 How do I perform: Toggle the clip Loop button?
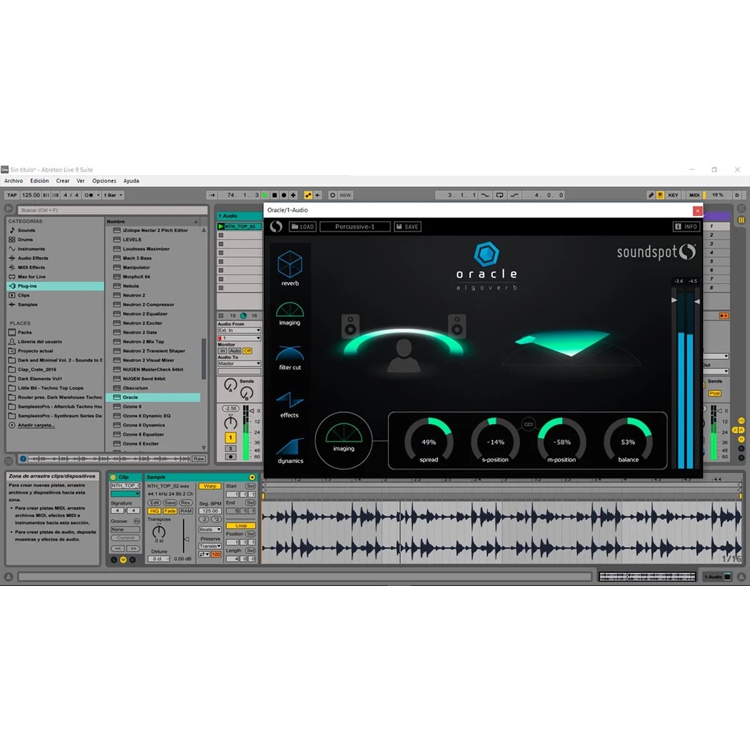pos(241,526)
